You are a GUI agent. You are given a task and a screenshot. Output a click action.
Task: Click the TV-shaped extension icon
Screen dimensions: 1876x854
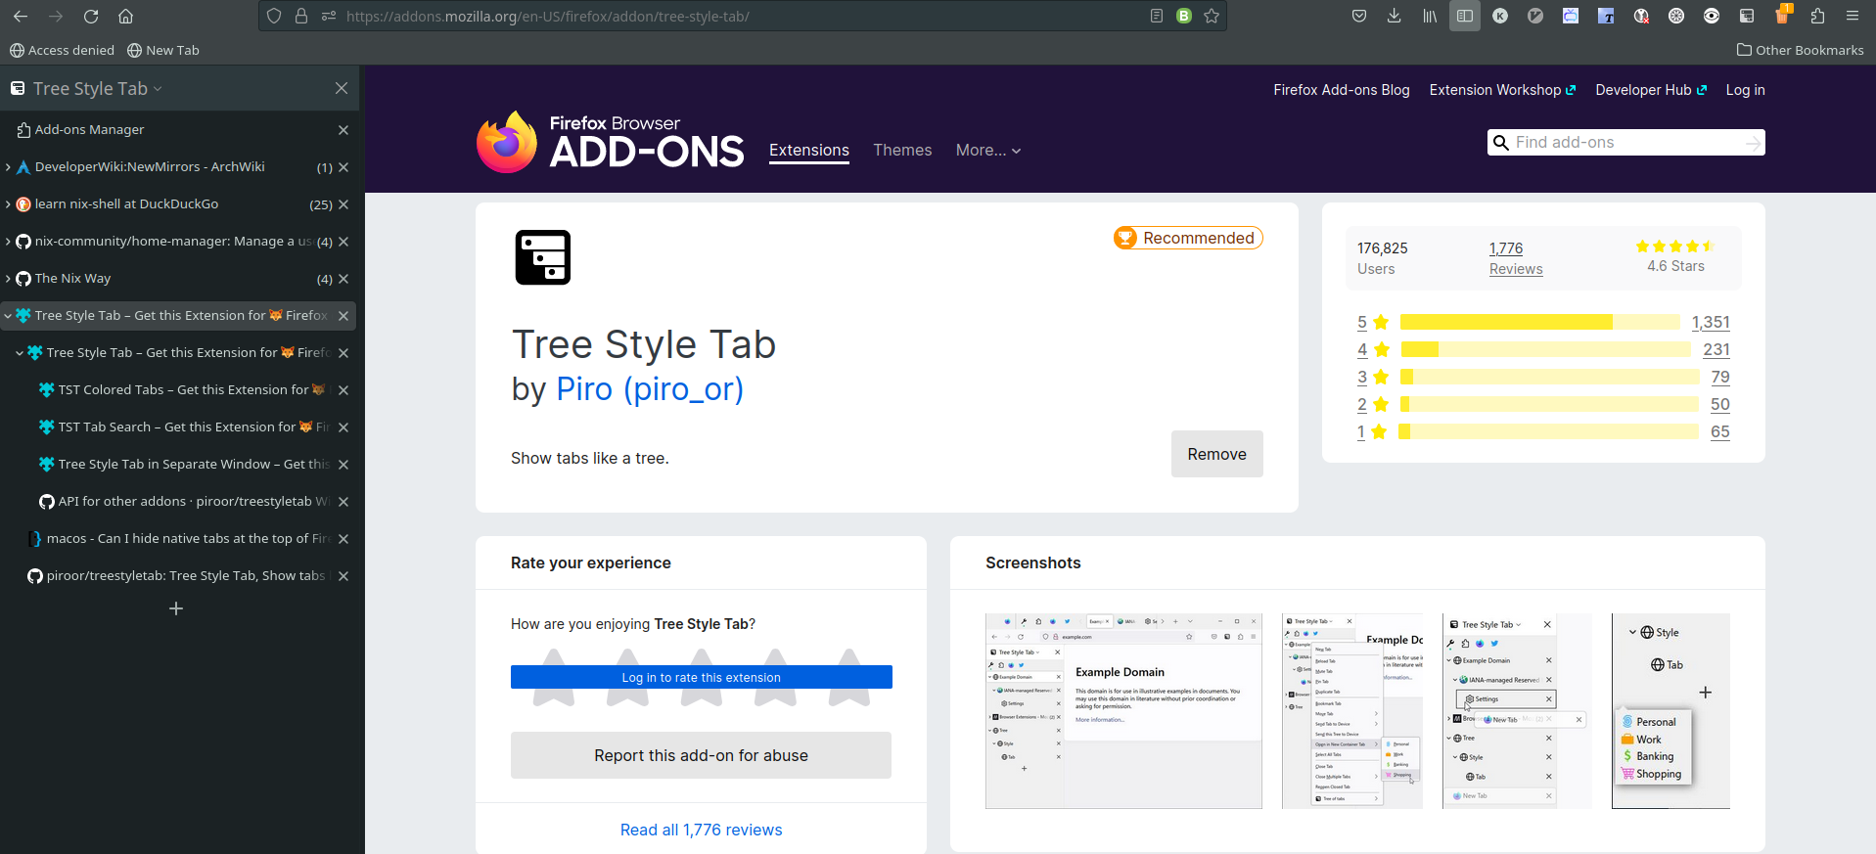pyautogui.click(x=1571, y=16)
